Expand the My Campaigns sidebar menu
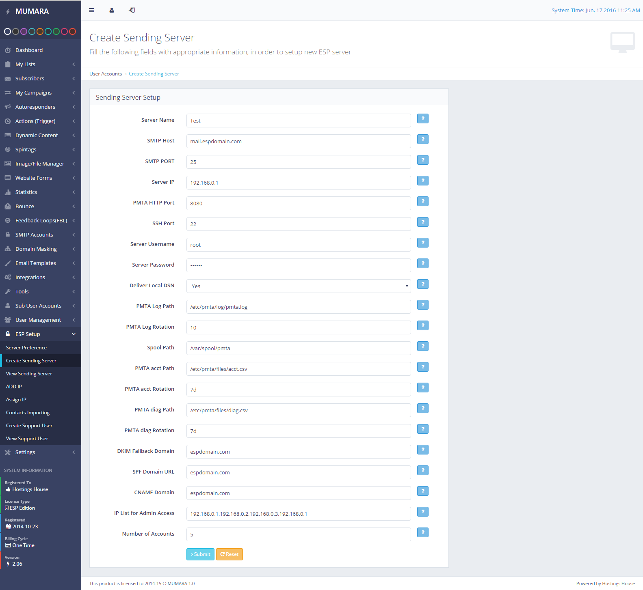 [x=33, y=93]
